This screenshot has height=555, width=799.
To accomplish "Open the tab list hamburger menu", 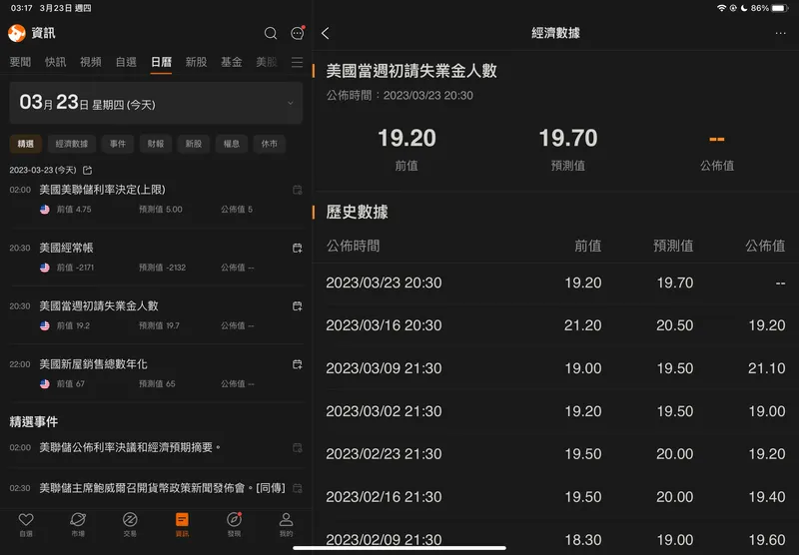I will pos(297,62).
